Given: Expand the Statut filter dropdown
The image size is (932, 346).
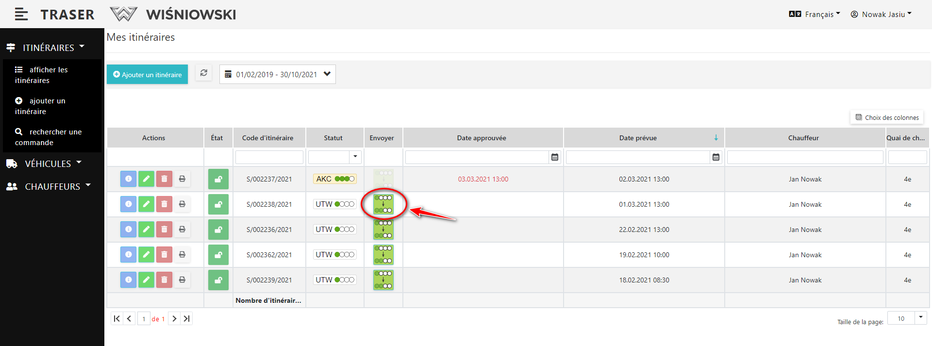Looking at the screenshot, I should tap(355, 157).
